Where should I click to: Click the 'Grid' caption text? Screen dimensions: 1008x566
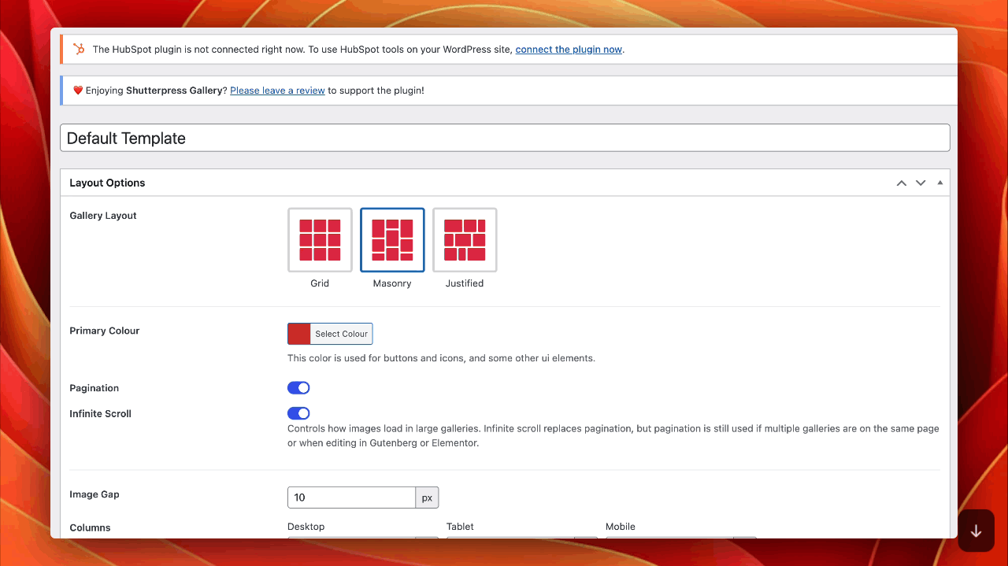[320, 283]
